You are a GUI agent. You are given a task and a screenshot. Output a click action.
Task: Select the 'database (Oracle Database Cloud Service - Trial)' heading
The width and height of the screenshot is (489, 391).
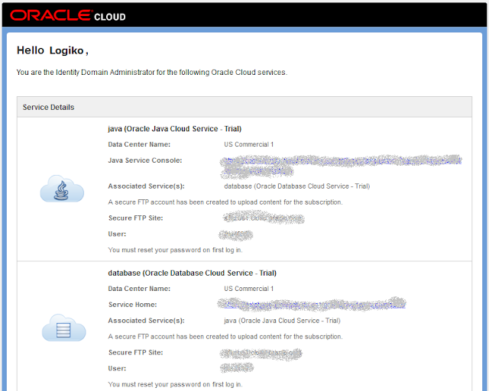pos(192,273)
